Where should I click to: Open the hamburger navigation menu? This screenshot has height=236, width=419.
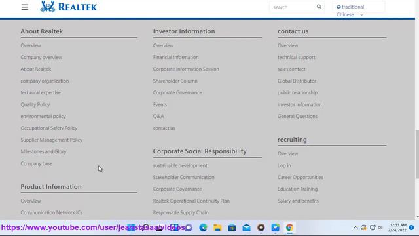25,7
